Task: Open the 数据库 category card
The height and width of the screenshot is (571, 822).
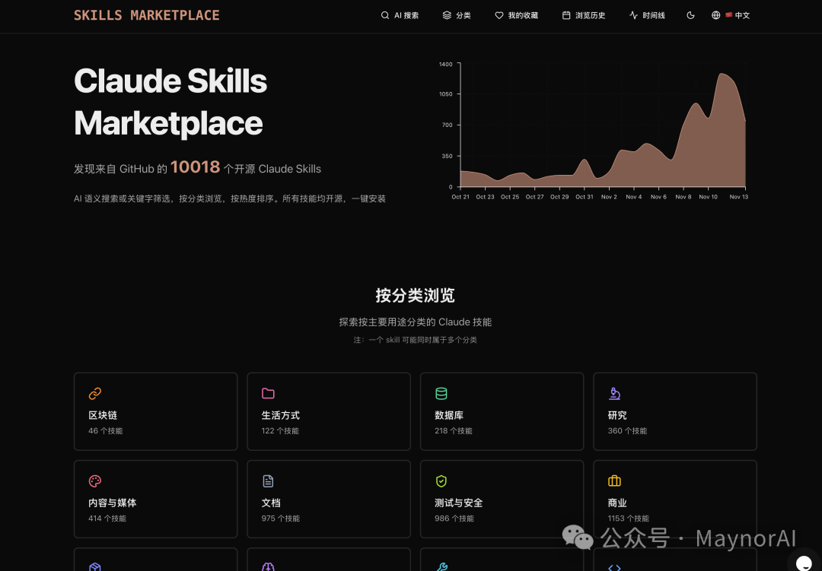Action: pyautogui.click(x=502, y=411)
